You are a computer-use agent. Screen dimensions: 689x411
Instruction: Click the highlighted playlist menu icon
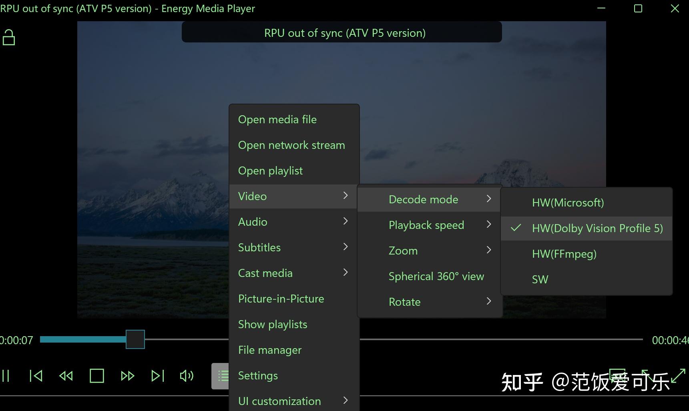(x=222, y=376)
